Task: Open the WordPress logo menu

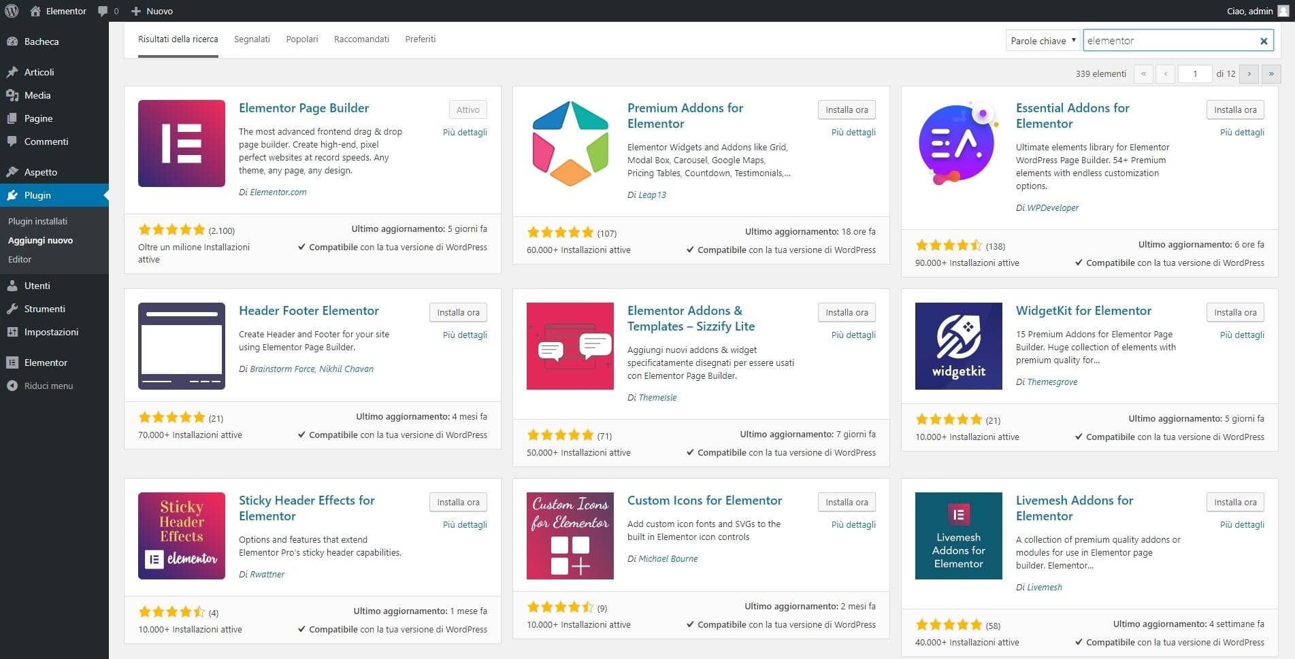Action: pos(12,11)
